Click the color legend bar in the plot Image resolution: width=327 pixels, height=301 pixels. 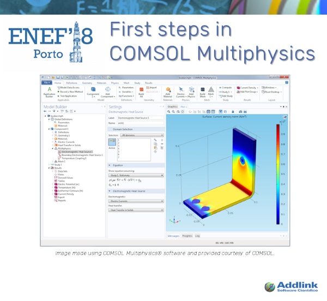tap(276, 174)
